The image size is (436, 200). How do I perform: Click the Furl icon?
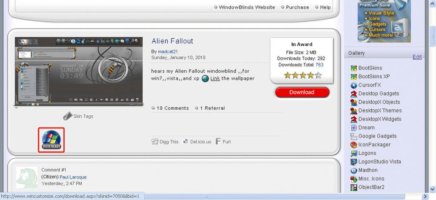[218, 141]
